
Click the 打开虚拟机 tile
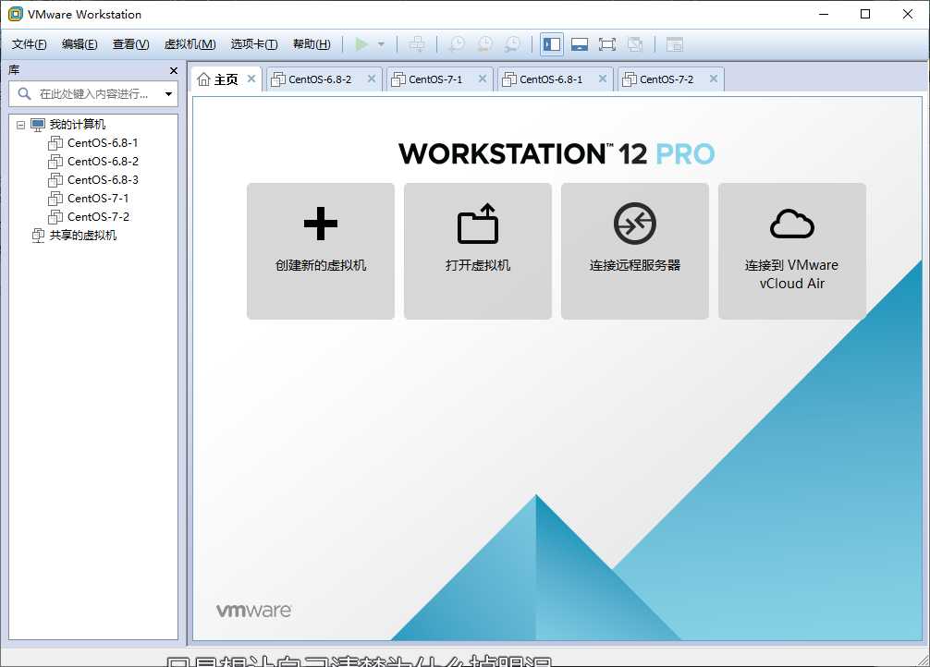coord(478,251)
